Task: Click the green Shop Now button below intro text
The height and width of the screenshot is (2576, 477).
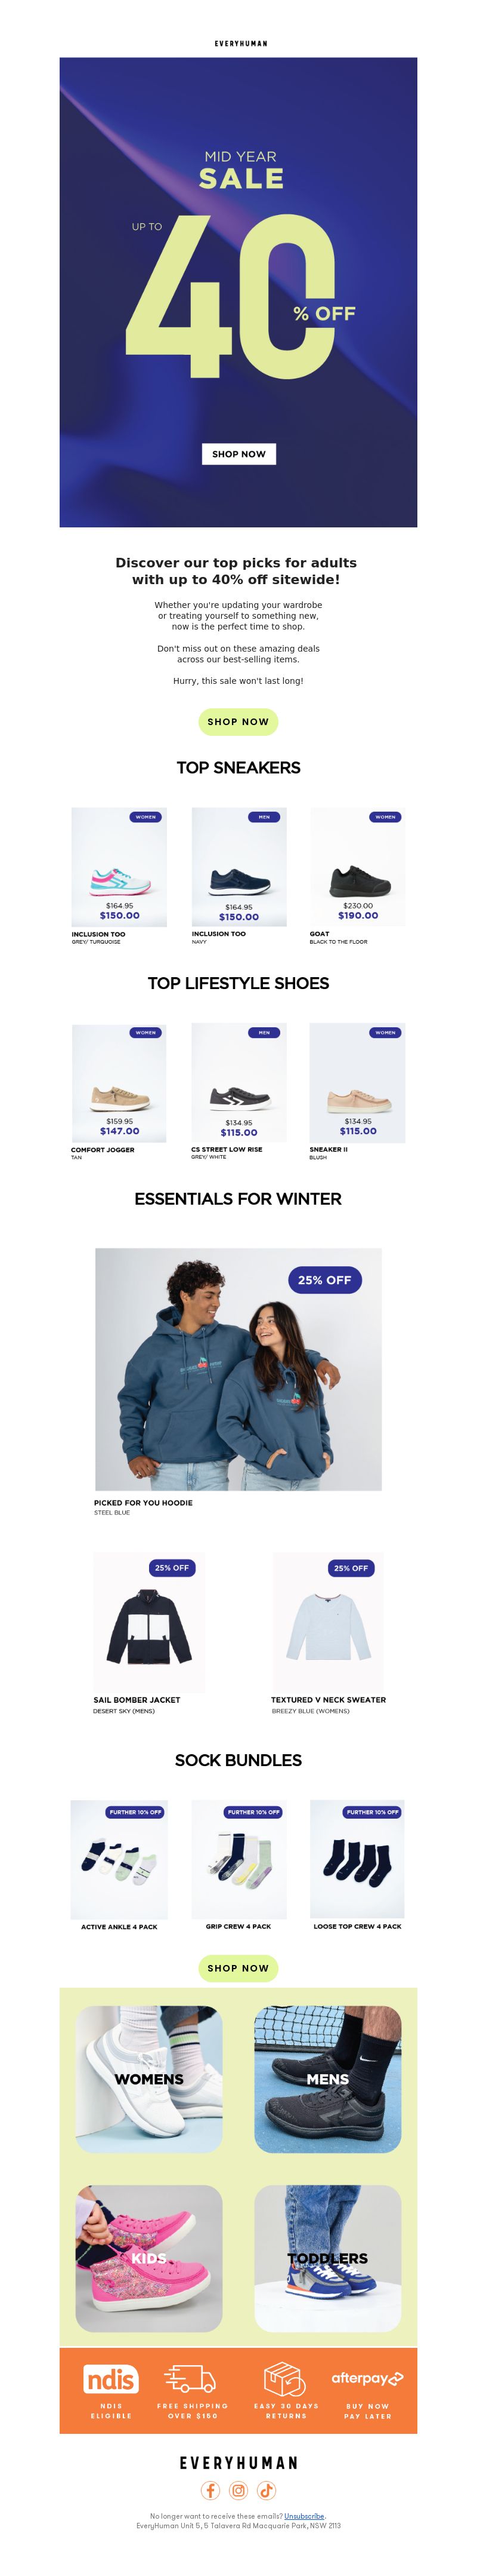Action: tap(238, 721)
